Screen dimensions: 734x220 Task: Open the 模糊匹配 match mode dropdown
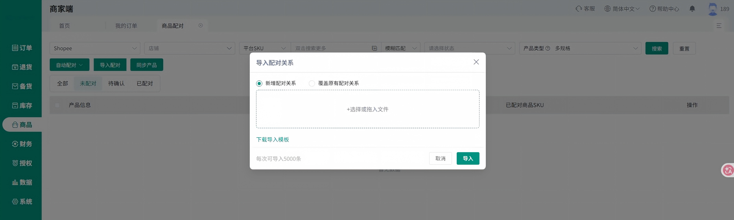(x=400, y=48)
